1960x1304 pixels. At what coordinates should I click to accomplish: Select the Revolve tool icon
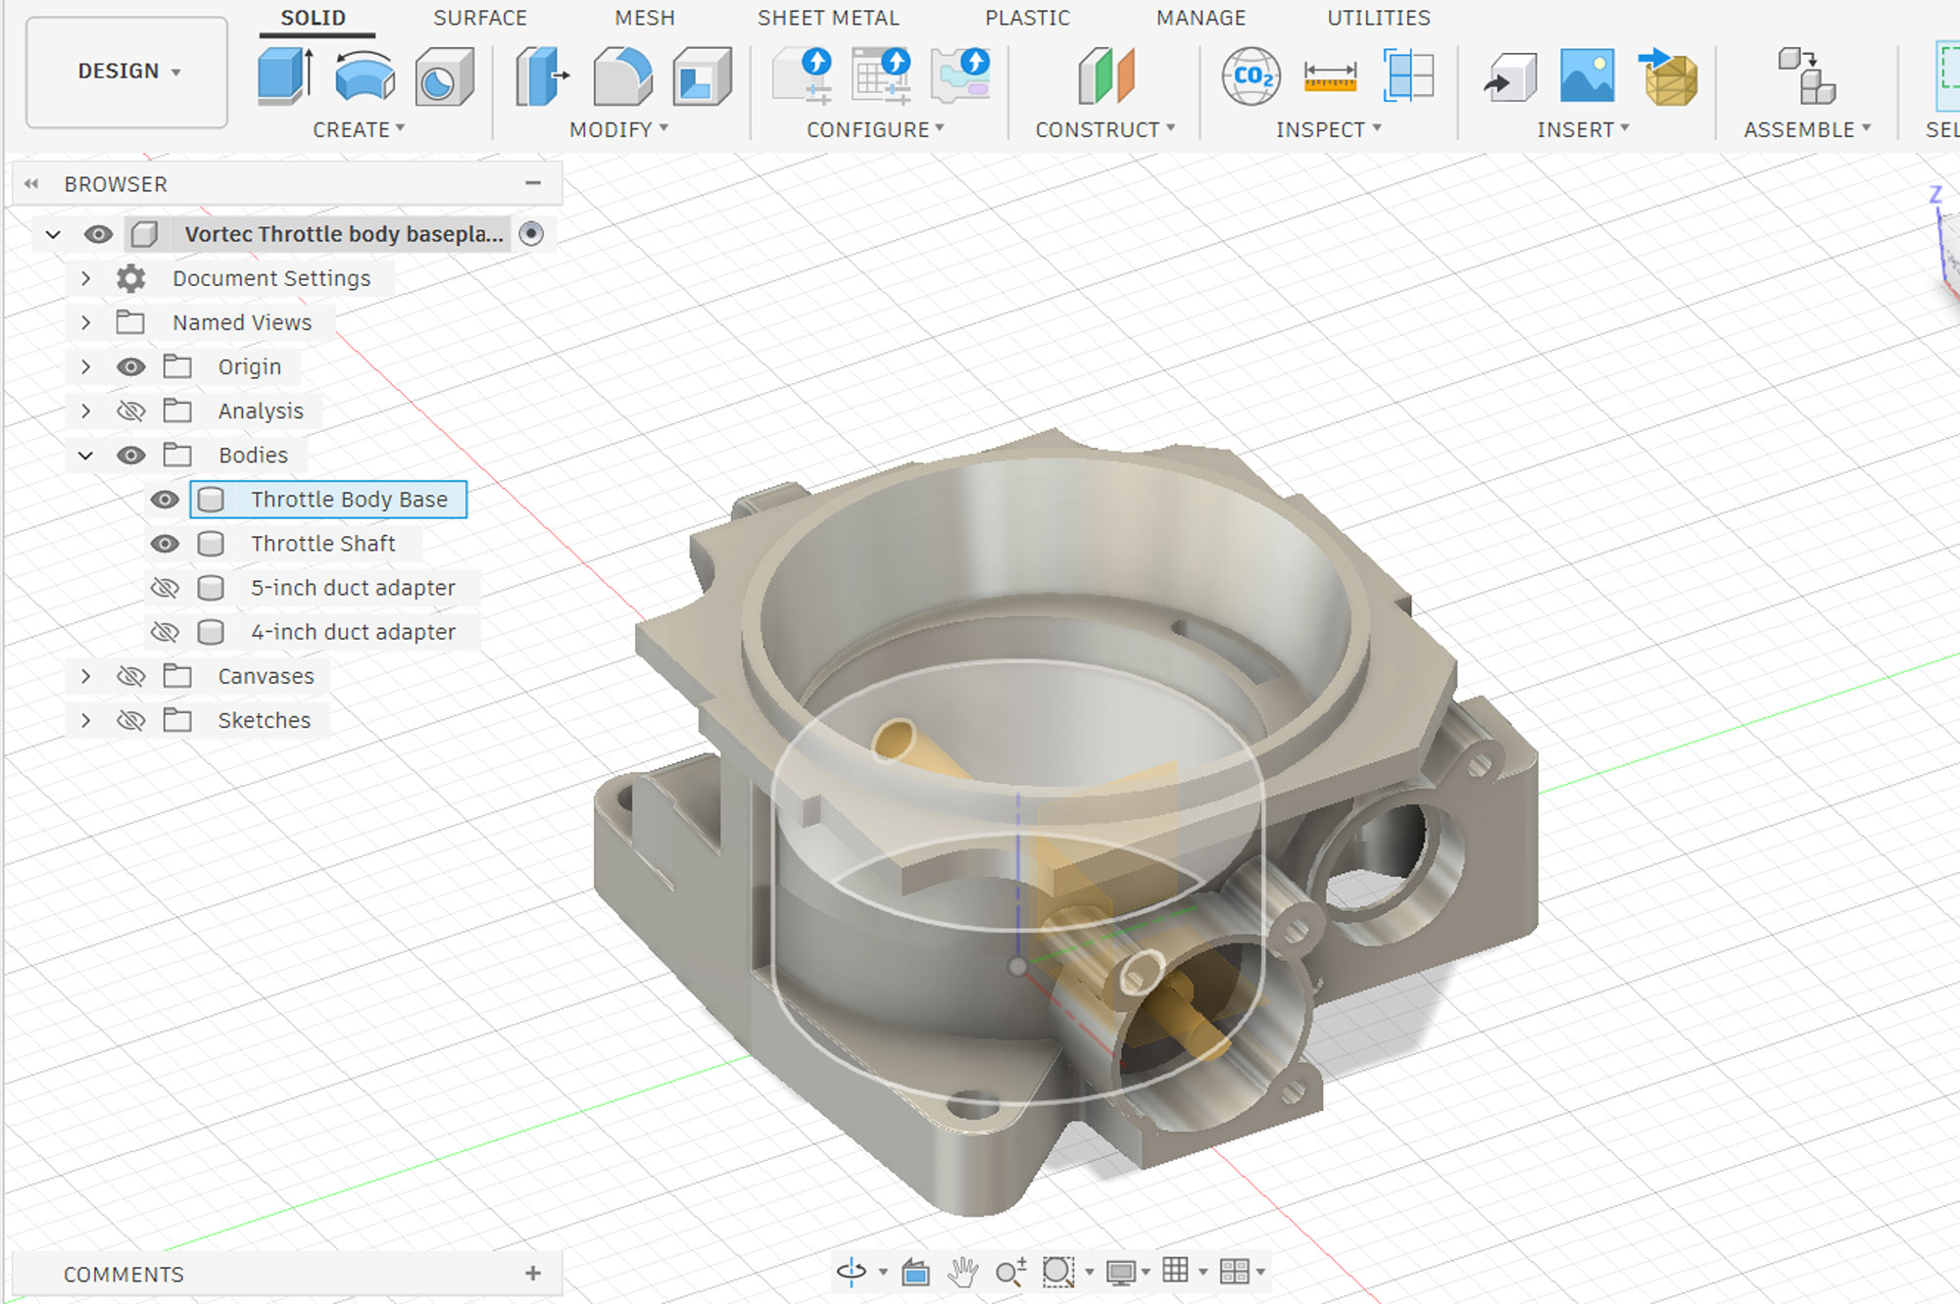pyautogui.click(x=365, y=75)
